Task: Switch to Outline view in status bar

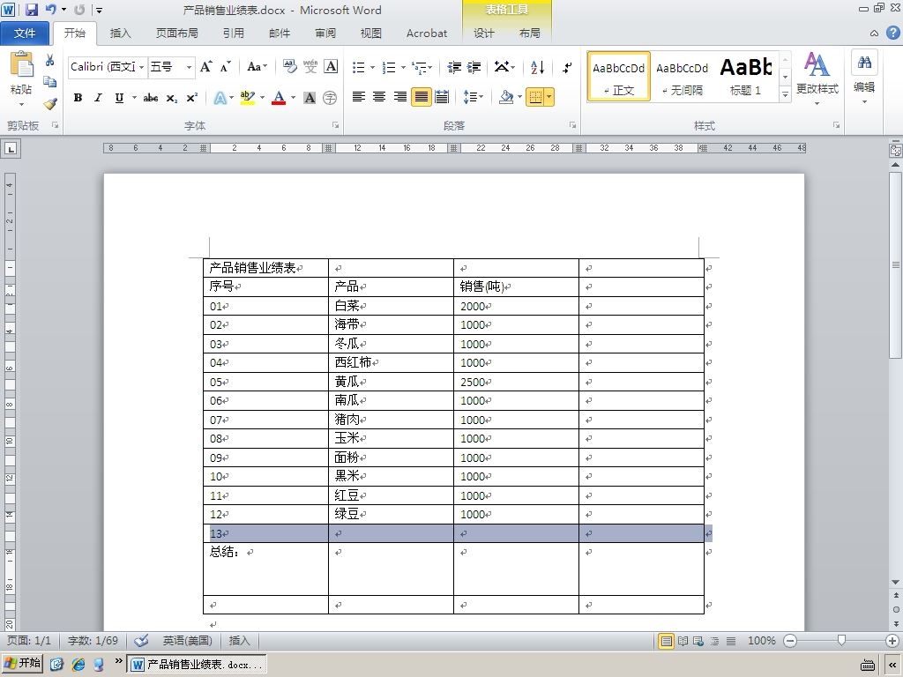Action: click(714, 641)
